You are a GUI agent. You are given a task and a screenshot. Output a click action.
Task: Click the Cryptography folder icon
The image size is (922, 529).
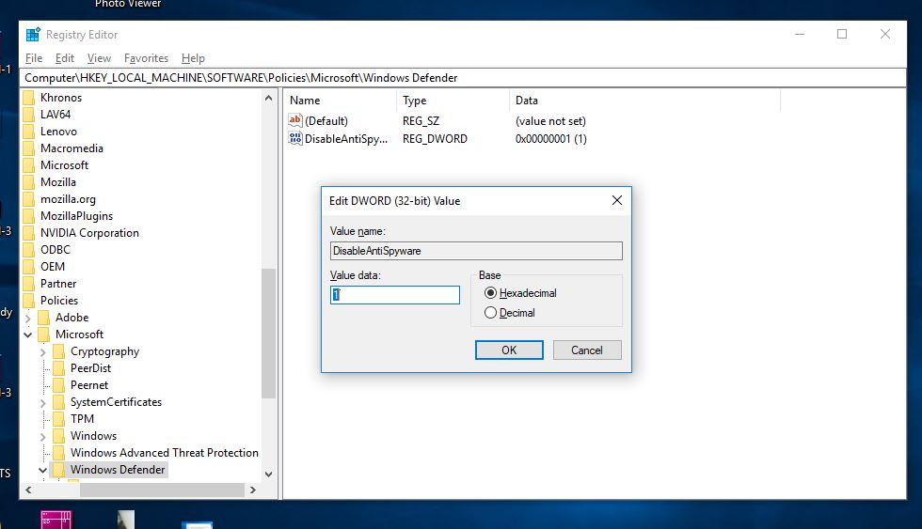pos(58,351)
